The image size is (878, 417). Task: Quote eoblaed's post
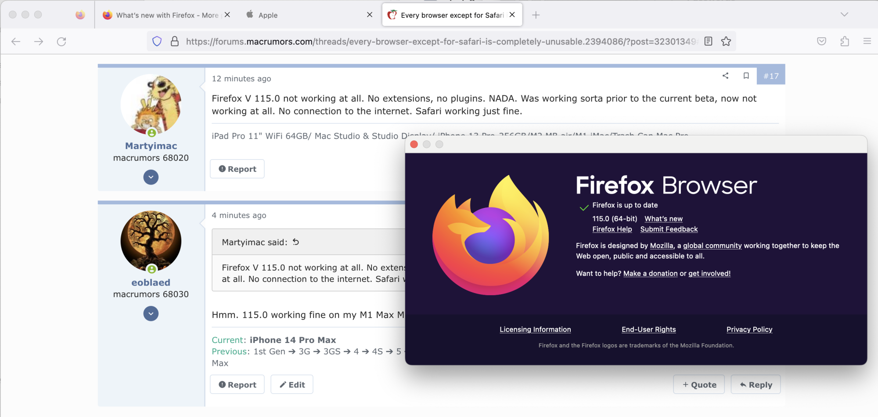[699, 385]
